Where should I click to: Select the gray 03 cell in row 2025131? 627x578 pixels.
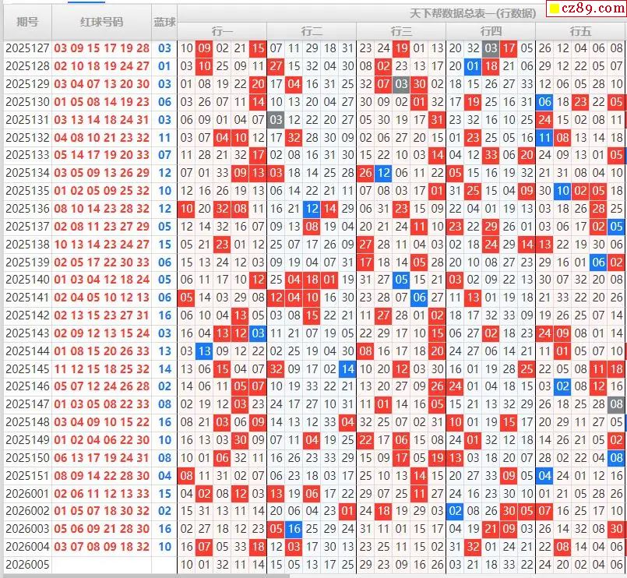pos(276,120)
